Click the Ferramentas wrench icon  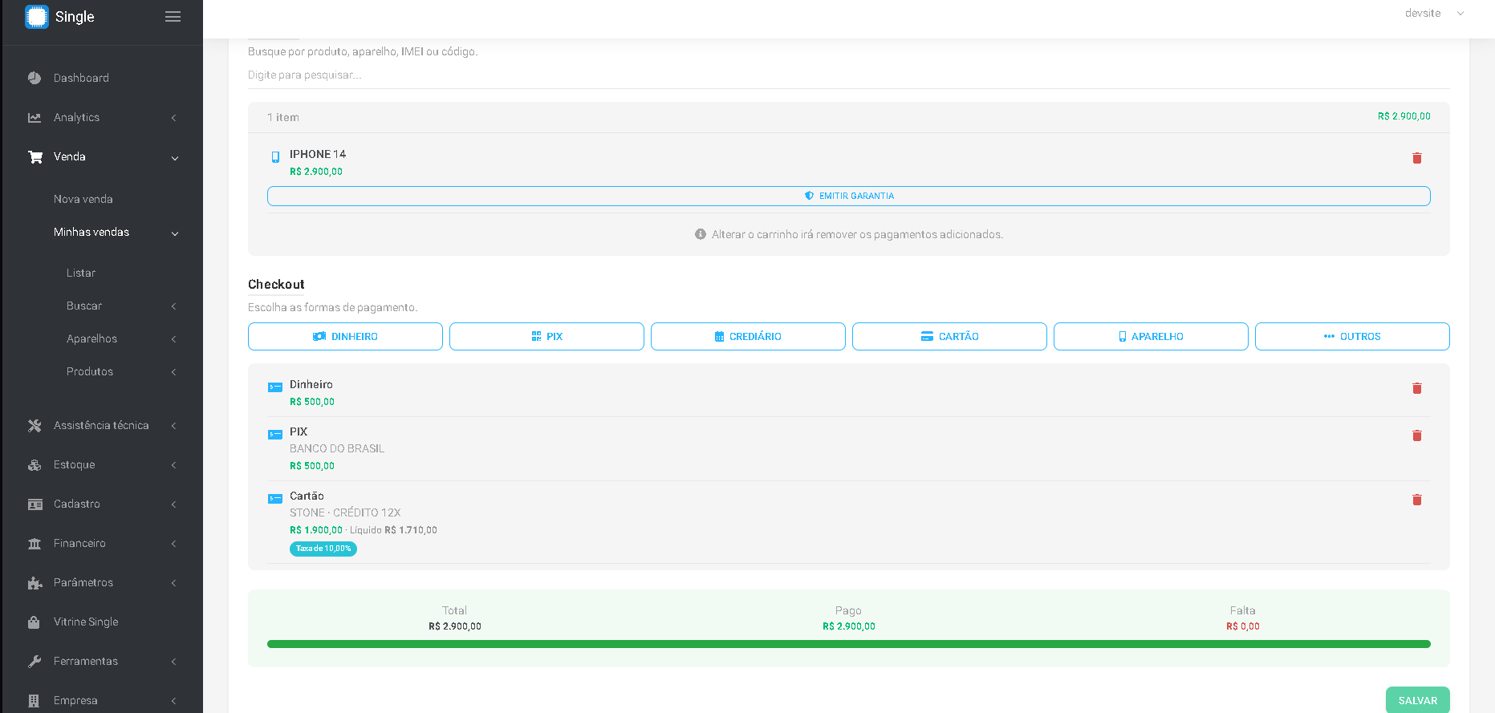tap(35, 662)
